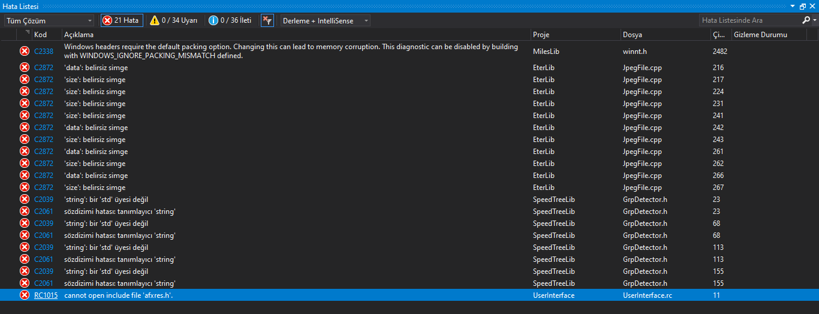Viewport: 819px width, 314px height.
Task: Click error icon on C2039 line 113 row
Action: click(25, 247)
